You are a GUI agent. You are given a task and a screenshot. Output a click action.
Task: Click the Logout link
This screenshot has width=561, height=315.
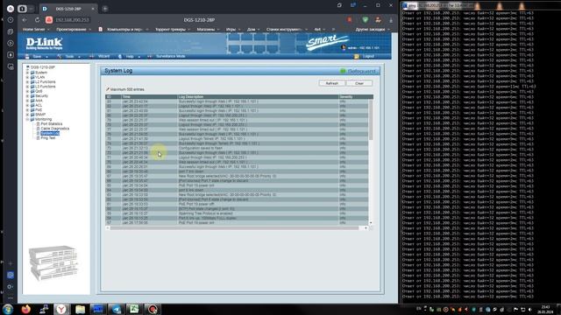(x=365, y=56)
